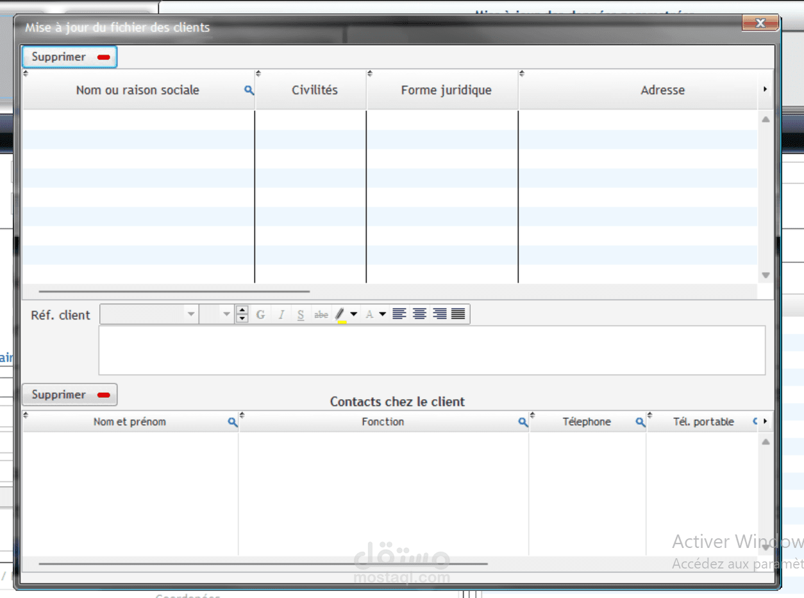Viewport: 804px width, 598px height.
Task: Click the clients table vertical scrollbar down arrow
Action: [766, 275]
